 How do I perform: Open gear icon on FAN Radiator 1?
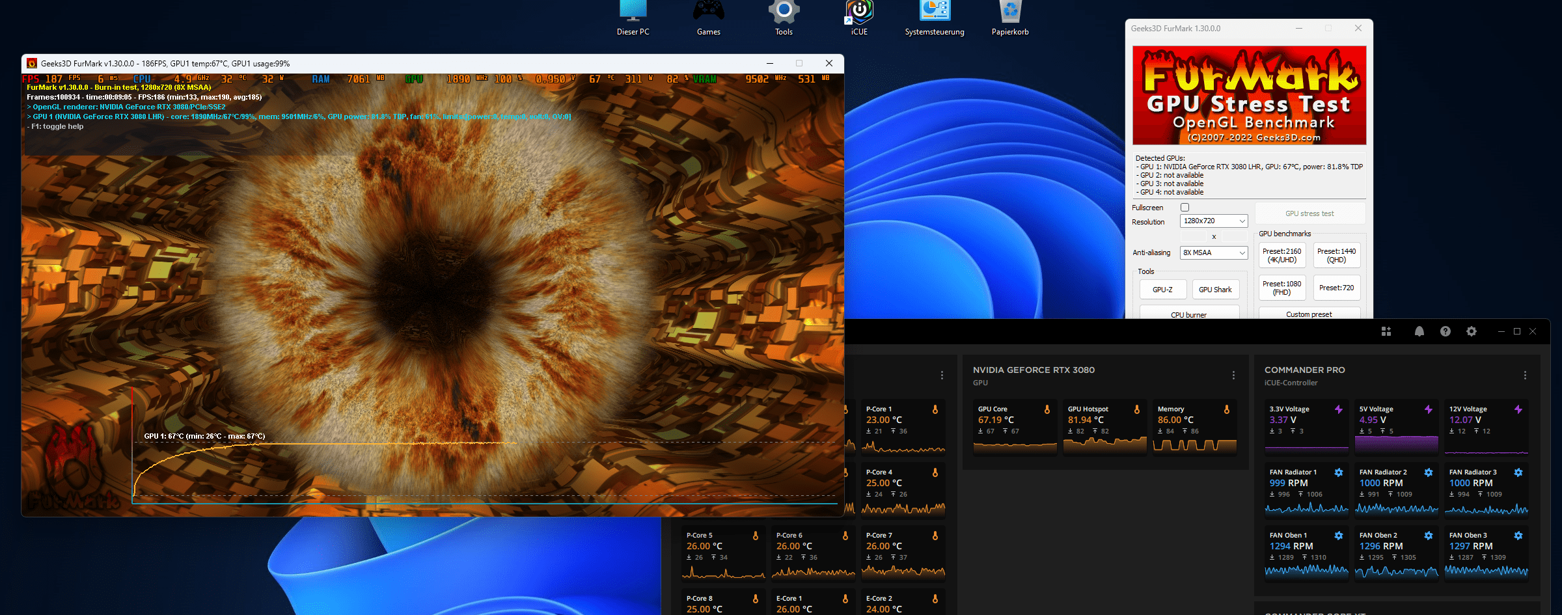[1339, 472]
